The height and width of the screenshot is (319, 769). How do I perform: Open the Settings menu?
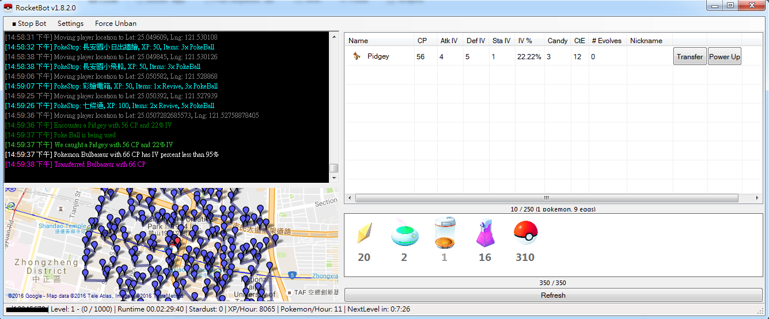point(70,24)
